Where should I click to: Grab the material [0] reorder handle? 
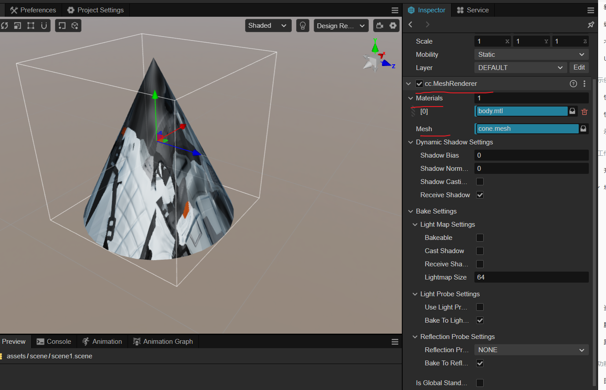click(413, 112)
